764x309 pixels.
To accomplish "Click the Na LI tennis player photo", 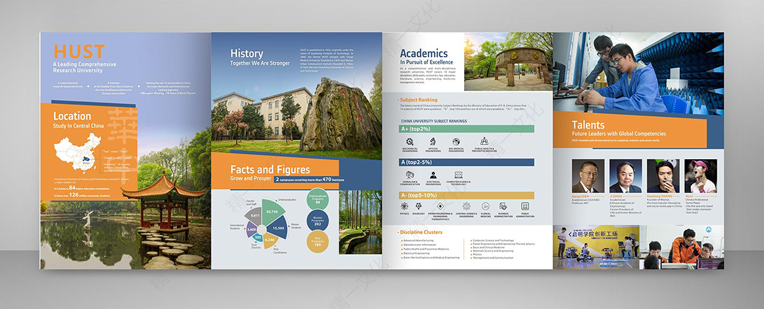I will [x=700, y=176].
